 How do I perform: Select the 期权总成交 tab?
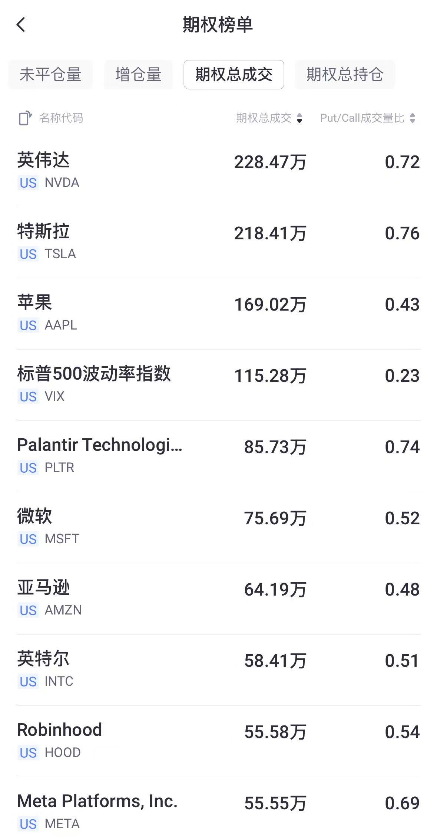[234, 75]
